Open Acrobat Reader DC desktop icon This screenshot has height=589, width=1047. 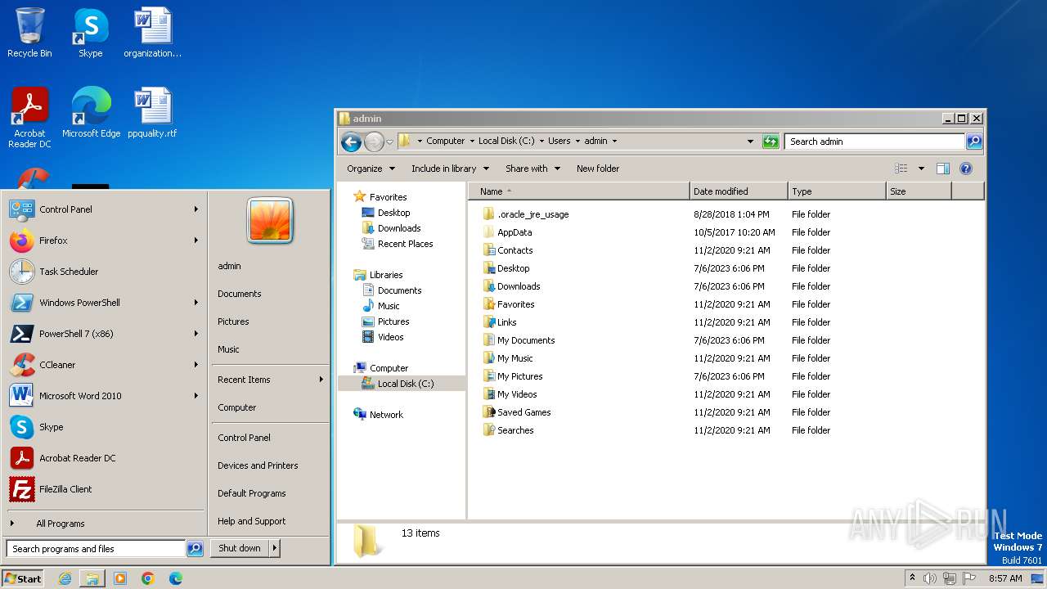pyautogui.click(x=29, y=117)
